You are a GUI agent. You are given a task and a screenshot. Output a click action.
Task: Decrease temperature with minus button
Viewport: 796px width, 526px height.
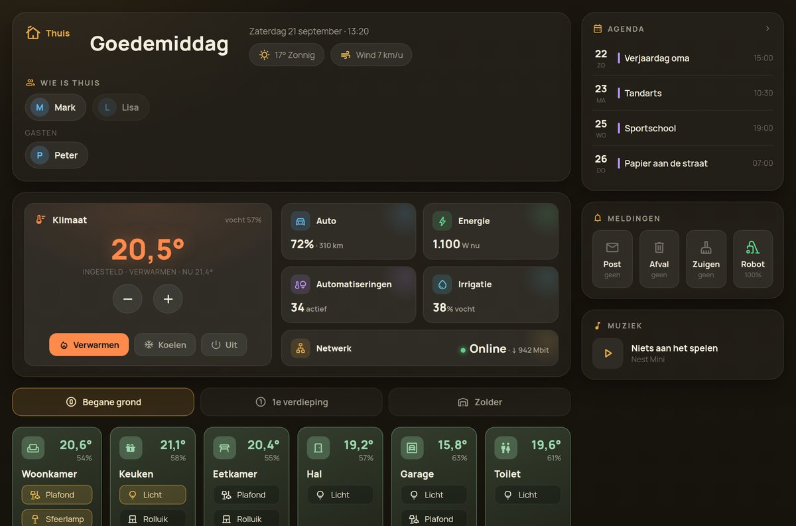click(127, 299)
